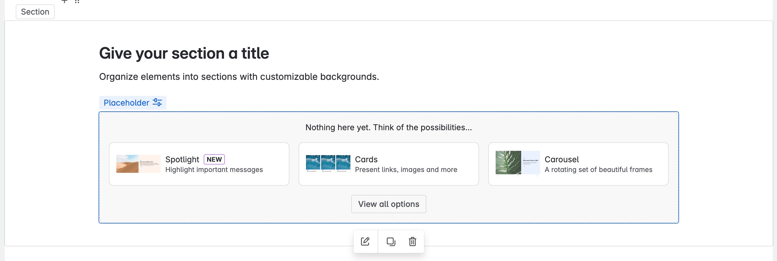Choose the Cards option title

[366, 159]
